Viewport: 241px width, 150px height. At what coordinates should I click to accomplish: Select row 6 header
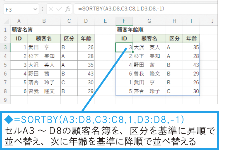point(5,74)
